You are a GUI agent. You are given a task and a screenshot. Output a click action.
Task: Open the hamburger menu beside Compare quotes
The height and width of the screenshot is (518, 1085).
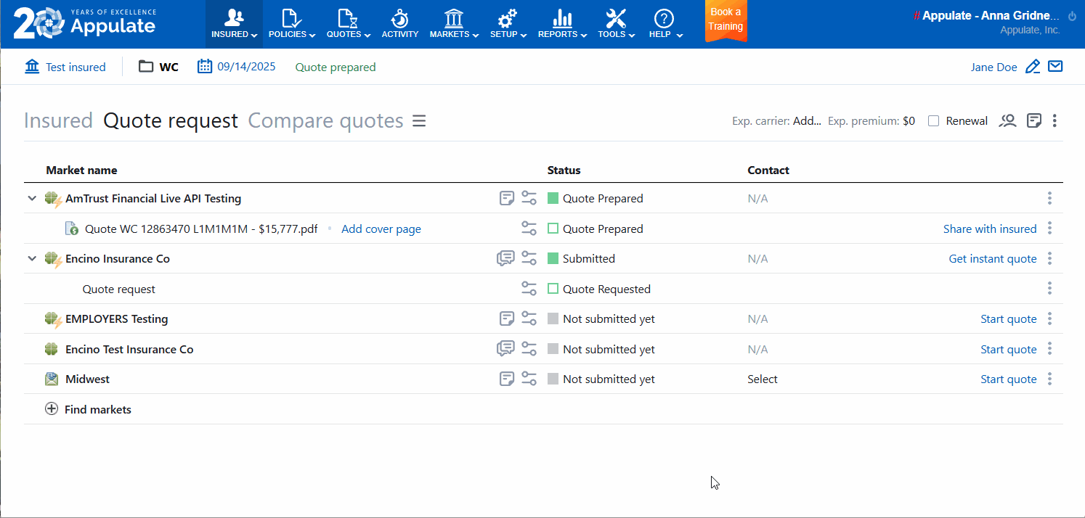(419, 120)
